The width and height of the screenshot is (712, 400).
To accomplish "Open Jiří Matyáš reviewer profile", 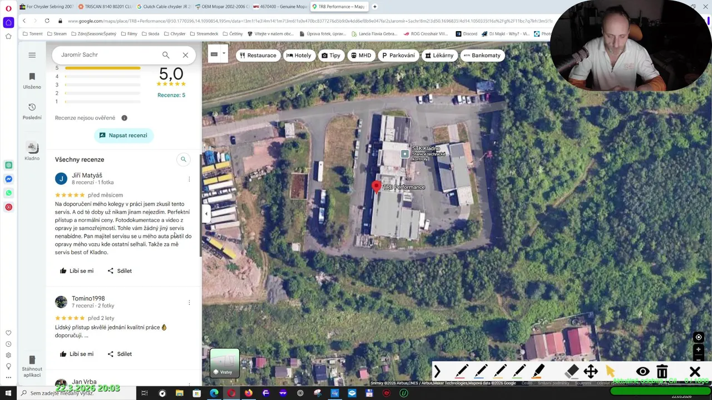I will (x=87, y=176).
